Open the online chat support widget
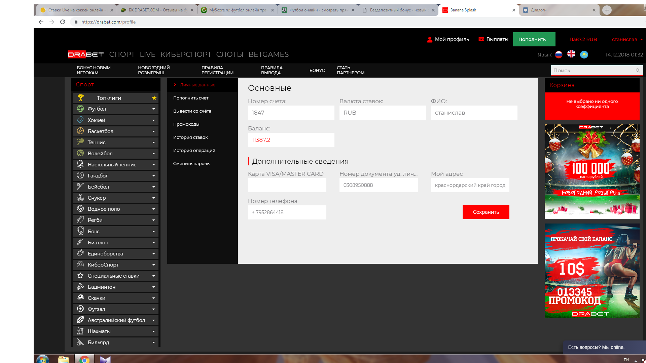Image resolution: width=646 pixels, height=363 pixels. pyautogui.click(x=604, y=347)
